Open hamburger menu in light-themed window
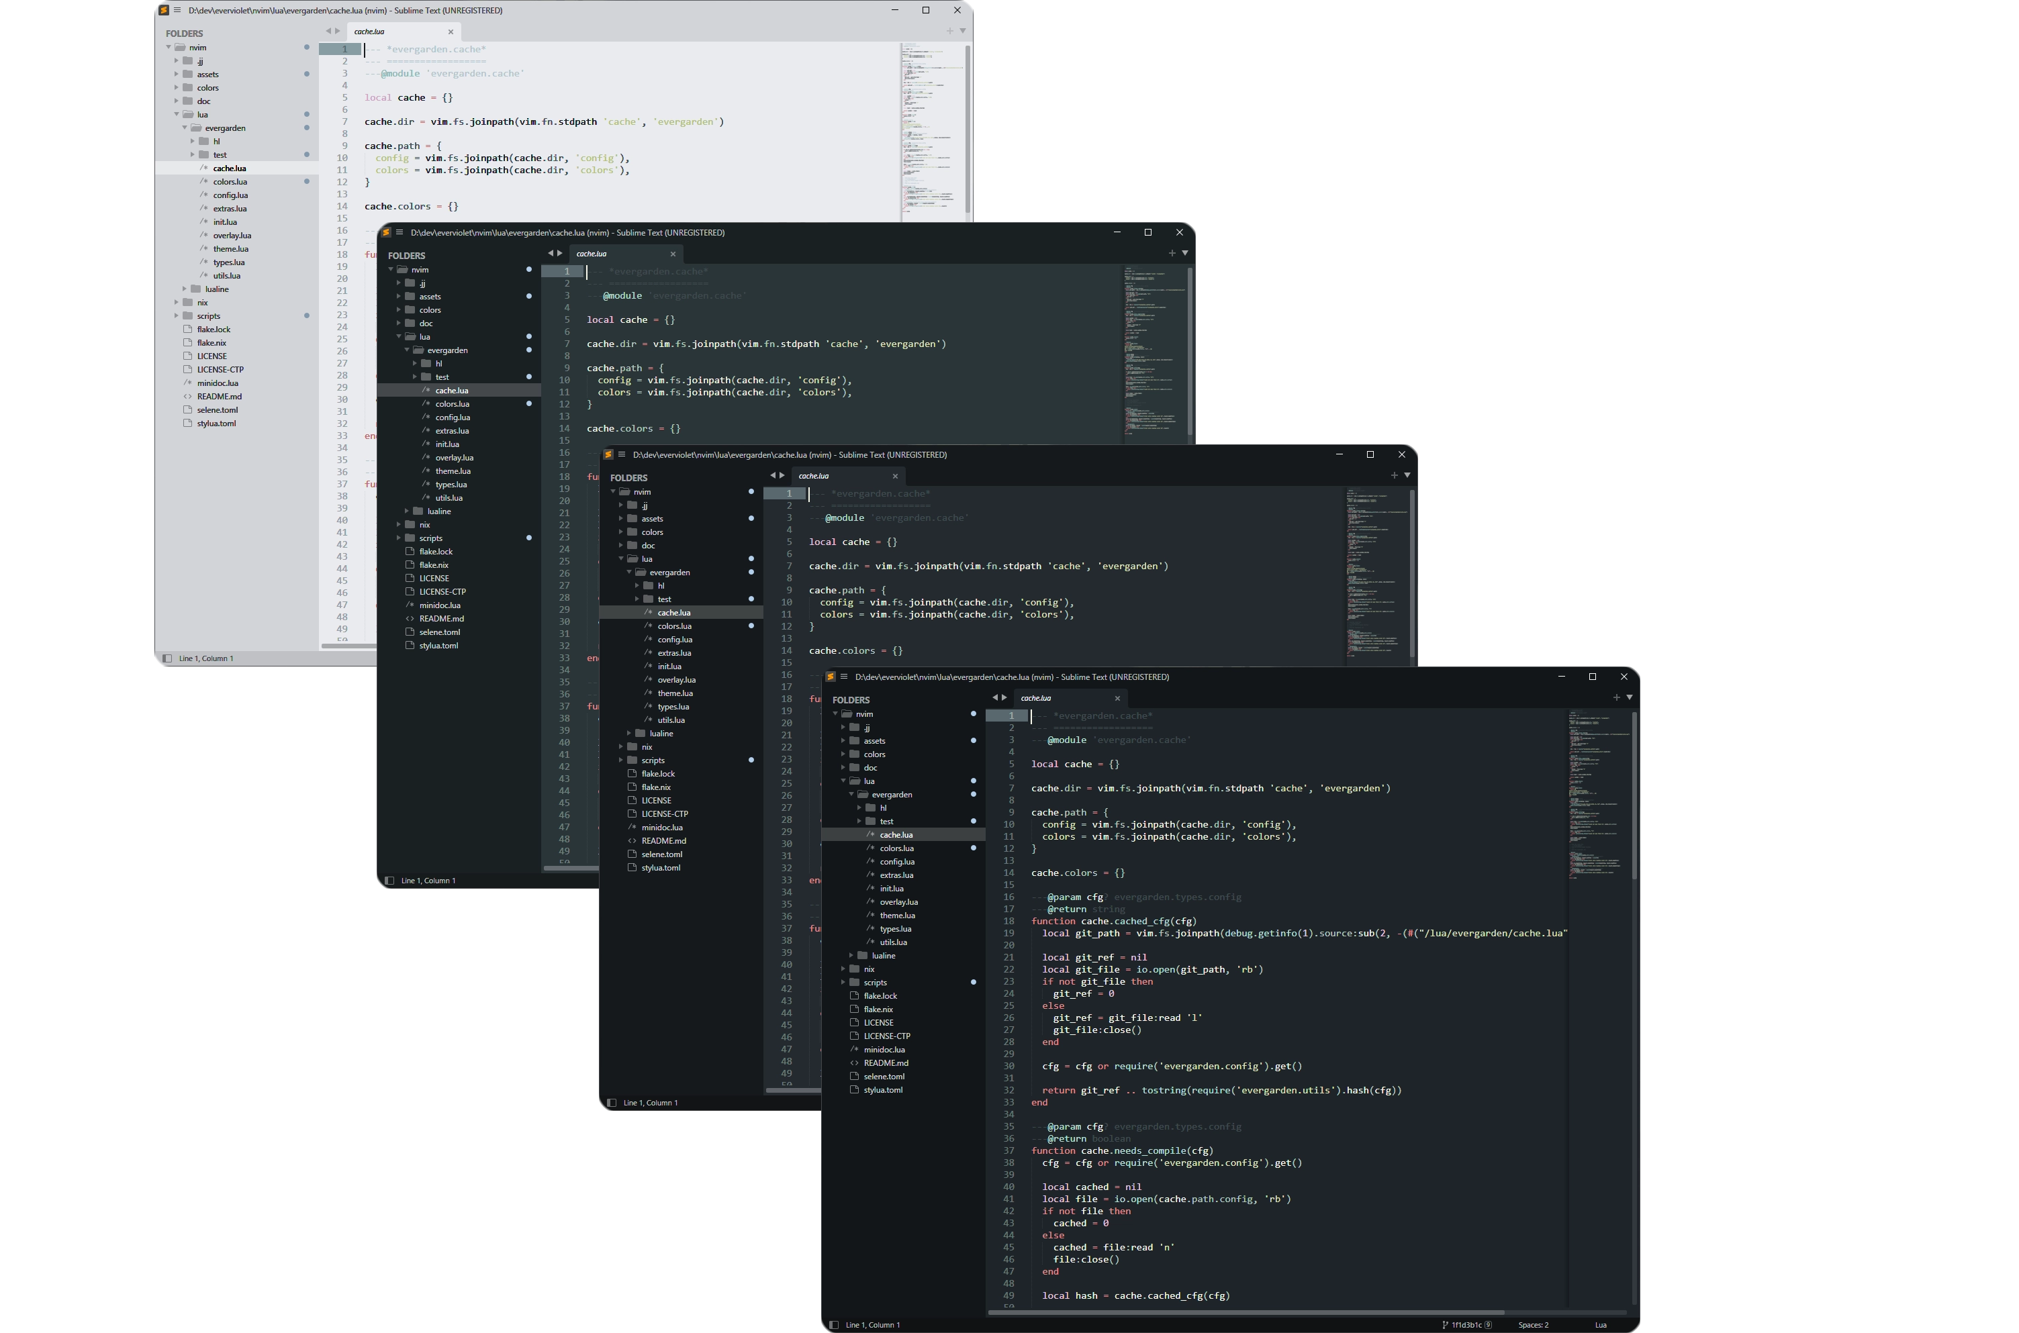 (177, 10)
